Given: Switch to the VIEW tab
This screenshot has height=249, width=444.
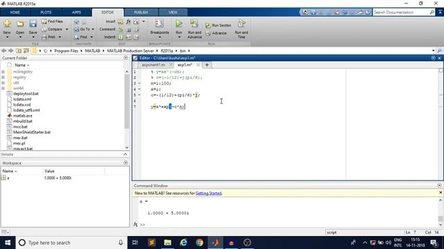Looking at the screenshot, I should [173, 12].
